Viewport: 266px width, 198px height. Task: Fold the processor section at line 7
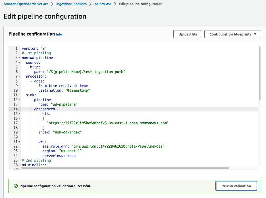click(x=19, y=76)
